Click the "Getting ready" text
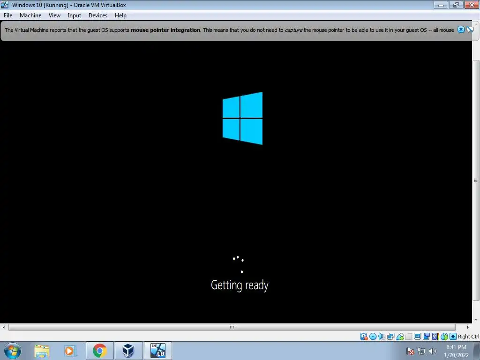This screenshot has height=360, width=480. coord(240,285)
